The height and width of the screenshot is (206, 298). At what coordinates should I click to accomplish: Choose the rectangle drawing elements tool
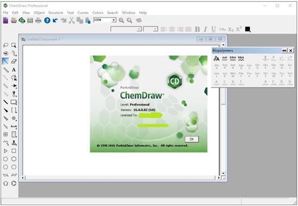14,102
